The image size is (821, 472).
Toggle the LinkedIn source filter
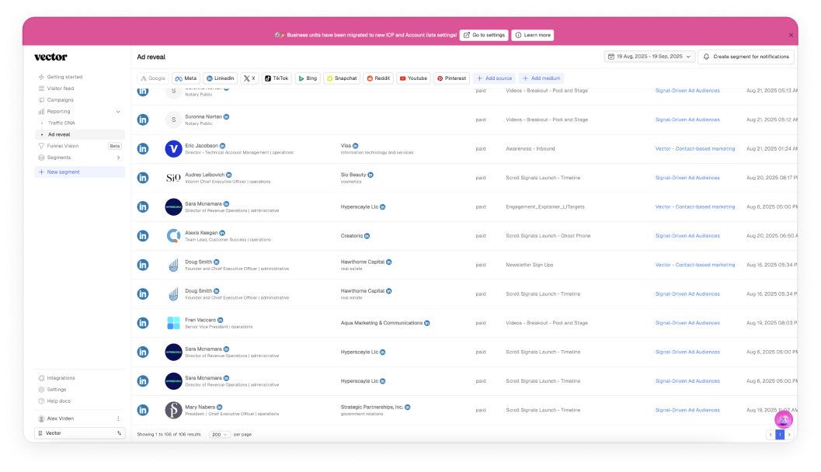[221, 78]
